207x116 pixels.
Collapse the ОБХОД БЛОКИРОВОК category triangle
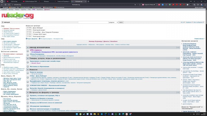point(28,47)
